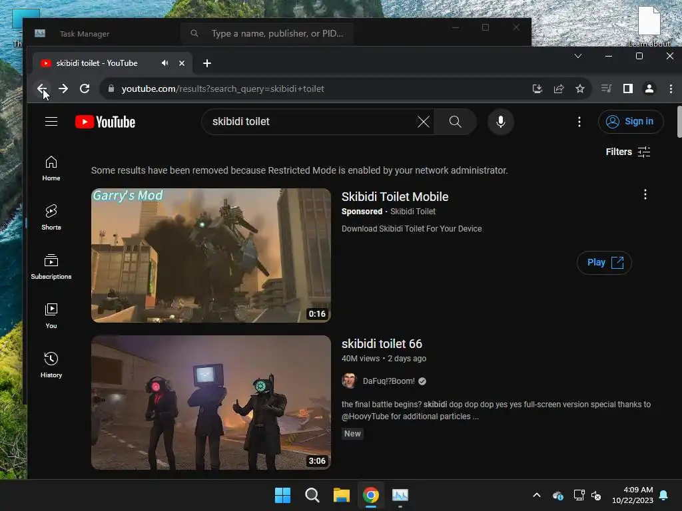Click the Learn about desktop file icon
This screenshot has height=511, width=682.
tap(649, 25)
